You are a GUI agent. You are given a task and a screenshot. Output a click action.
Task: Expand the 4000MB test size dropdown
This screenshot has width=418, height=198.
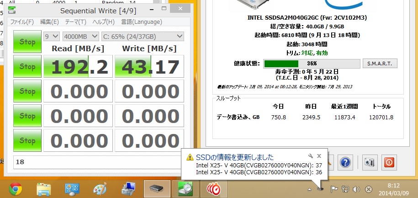80,37
